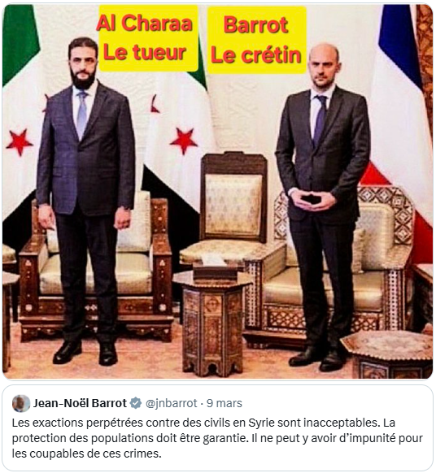
Task: Click the bald man's dark blue tie
Action: (320, 119)
